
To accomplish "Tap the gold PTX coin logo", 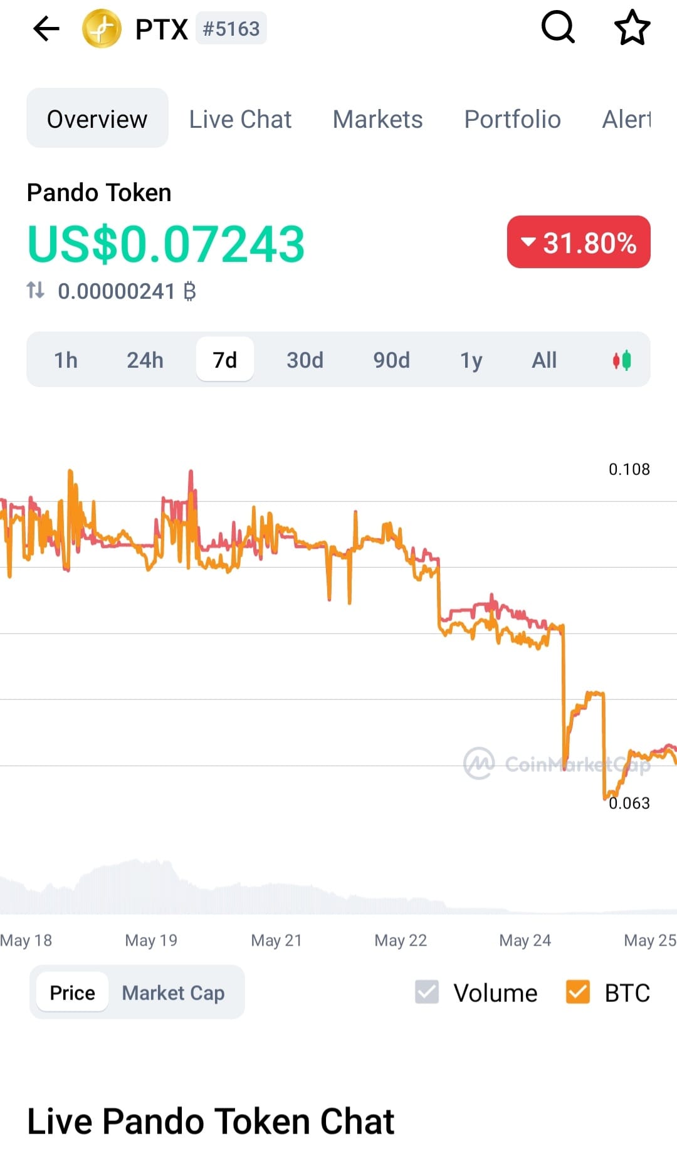I will coord(102,29).
